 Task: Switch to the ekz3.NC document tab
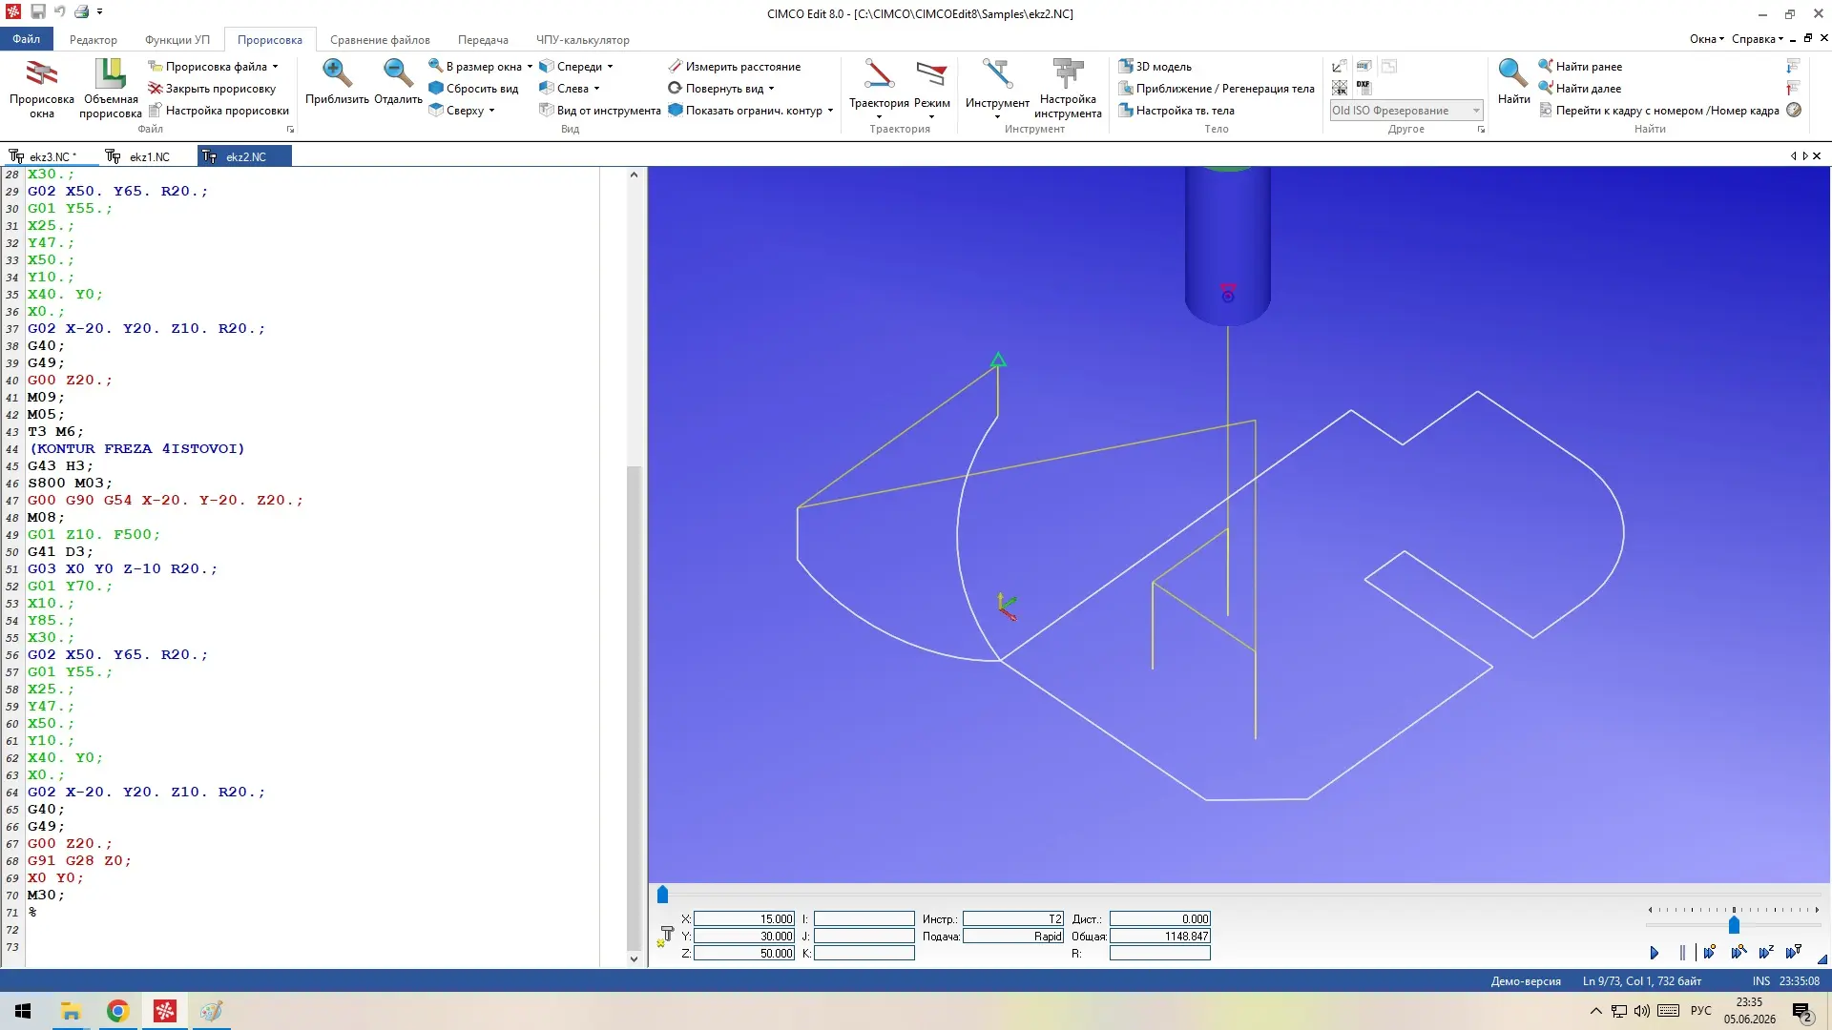(x=50, y=156)
